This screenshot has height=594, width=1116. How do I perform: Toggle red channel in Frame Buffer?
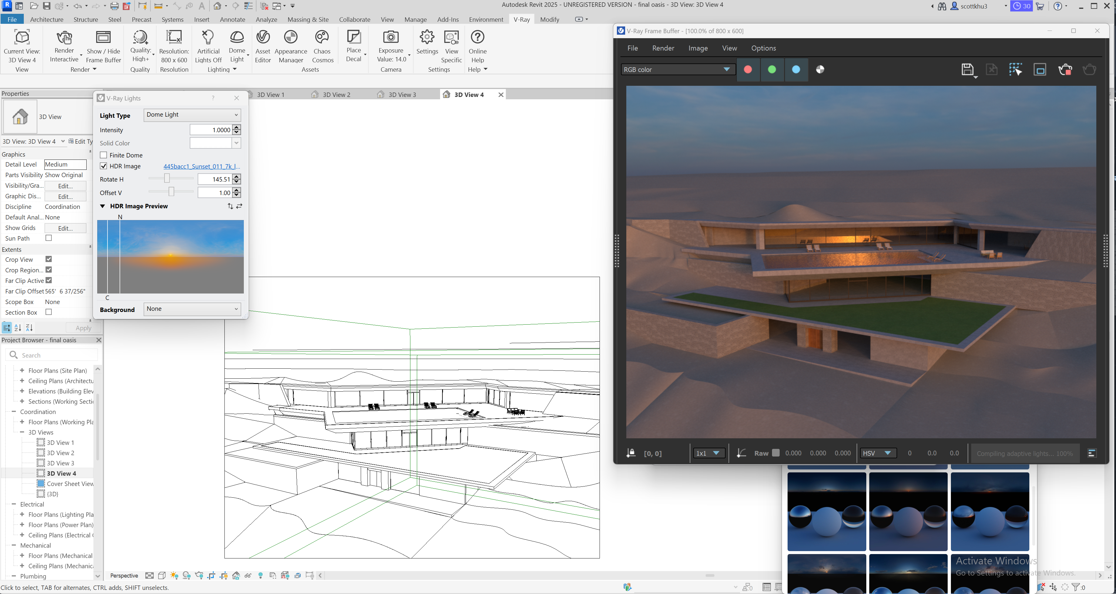(748, 70)
